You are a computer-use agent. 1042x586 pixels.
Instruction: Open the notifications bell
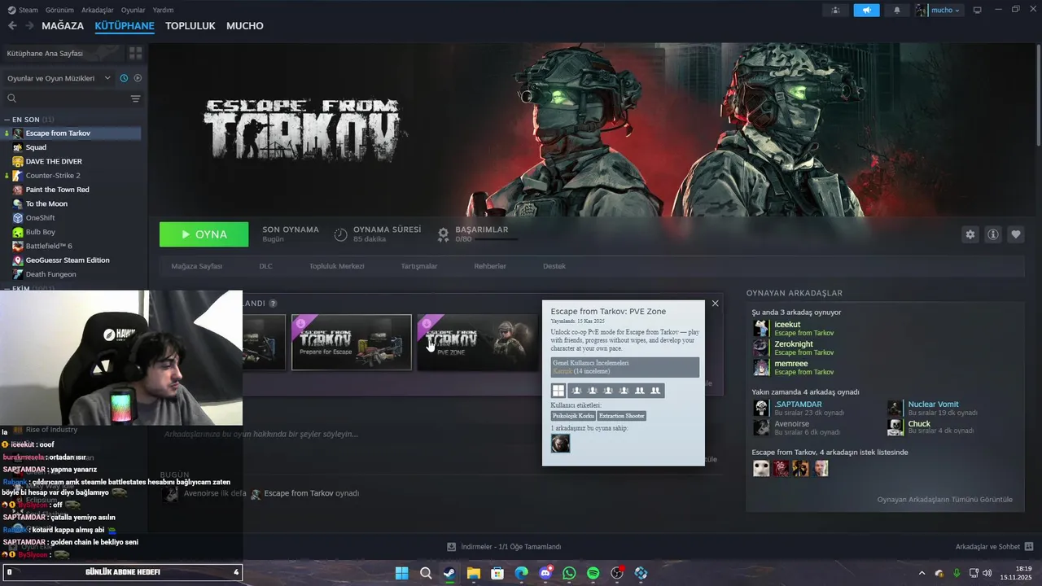(x=897, y=10)
